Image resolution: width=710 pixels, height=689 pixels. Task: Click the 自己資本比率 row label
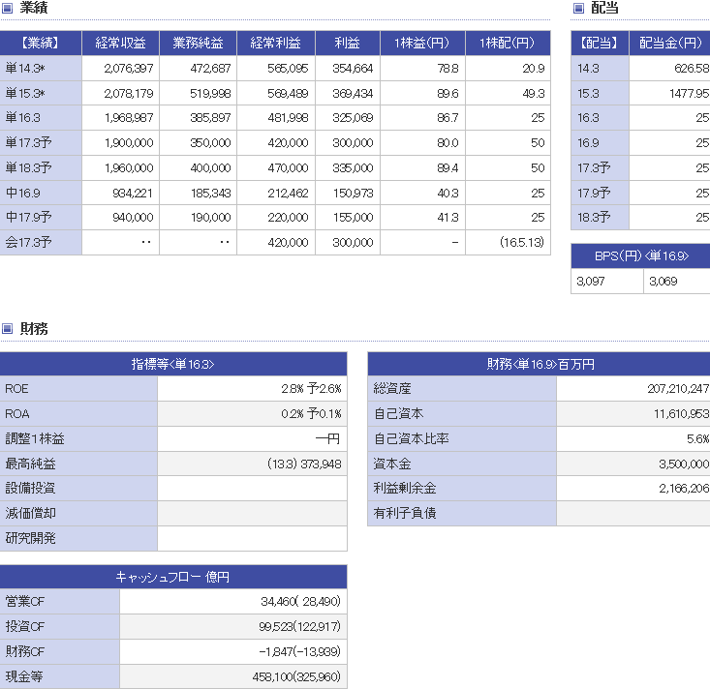462,439
